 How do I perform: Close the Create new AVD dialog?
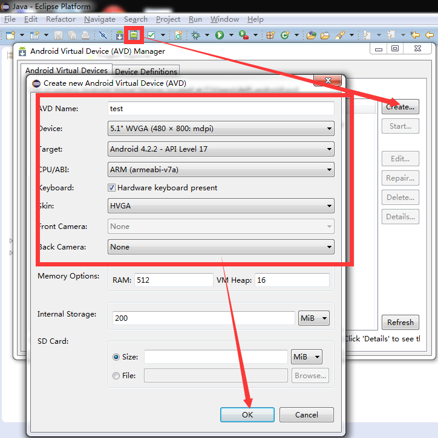pos(328,81)
